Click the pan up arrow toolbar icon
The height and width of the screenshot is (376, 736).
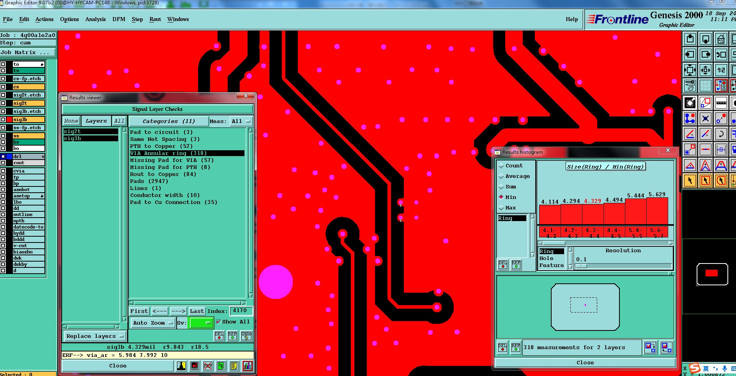coord(690,39)
